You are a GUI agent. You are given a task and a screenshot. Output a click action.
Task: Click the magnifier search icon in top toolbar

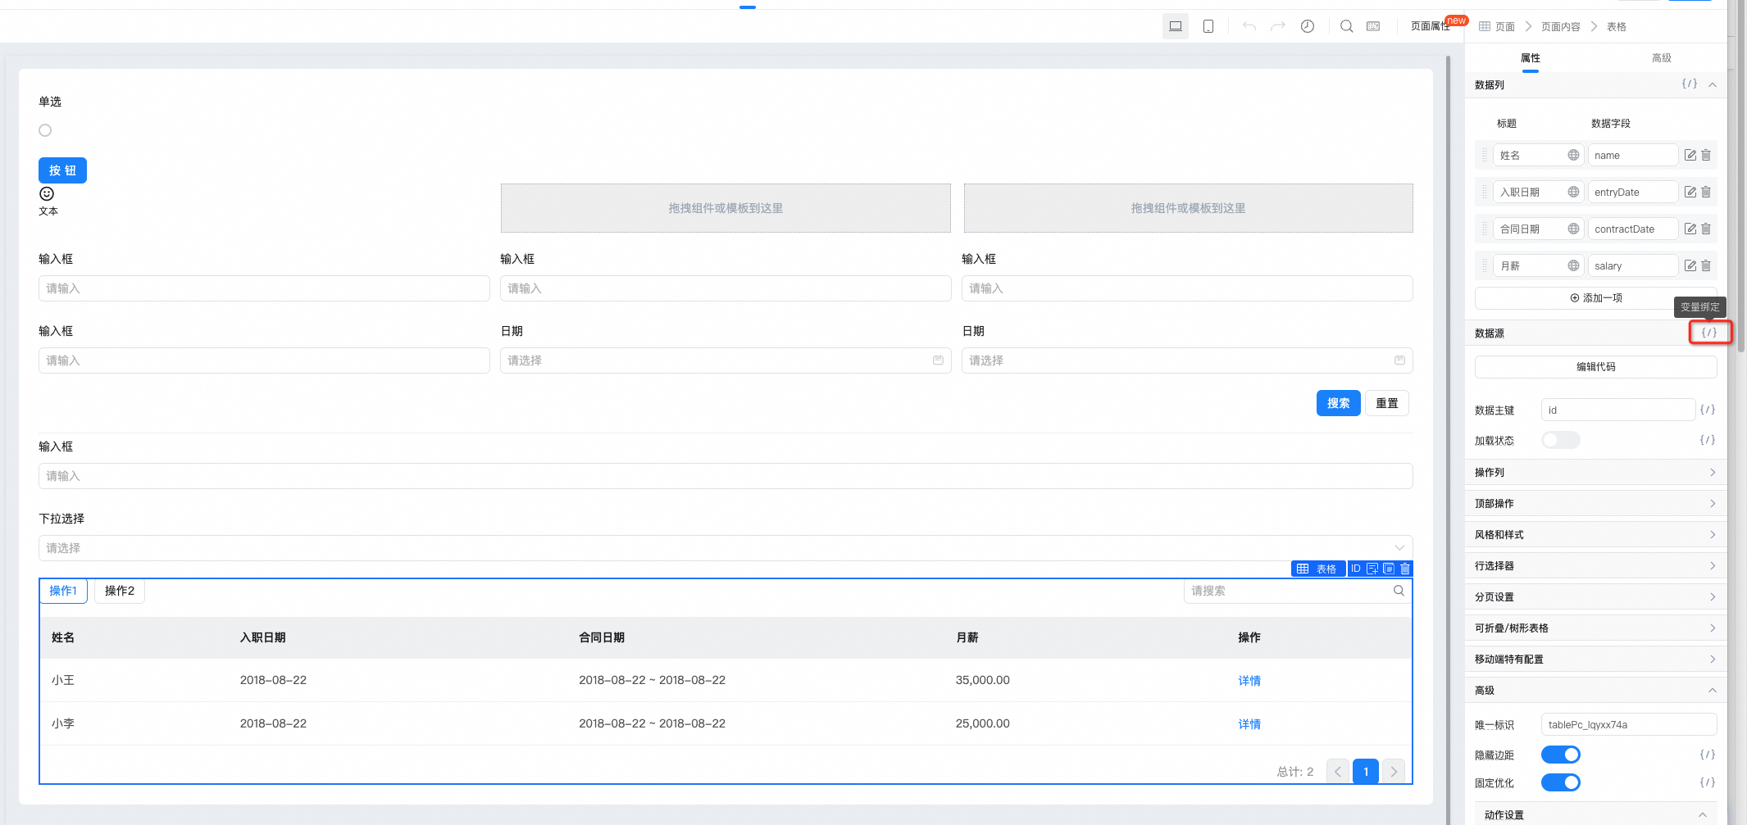coord(1347,26)
